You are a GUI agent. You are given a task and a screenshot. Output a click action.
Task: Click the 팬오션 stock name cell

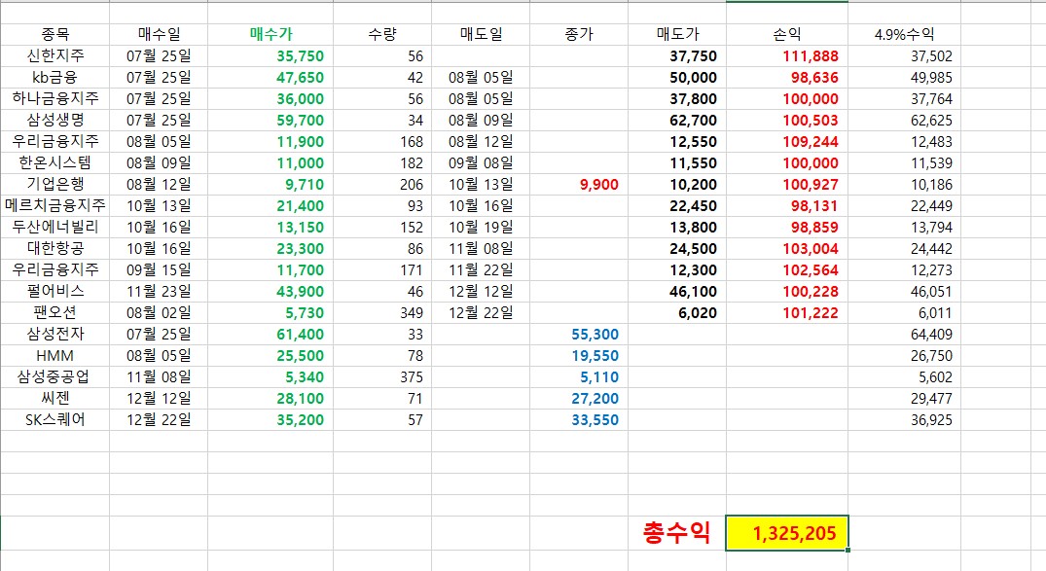(x=54, y=312)
